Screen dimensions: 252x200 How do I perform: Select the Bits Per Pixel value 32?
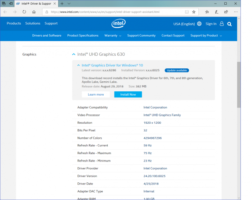pyautogui.click(x=145, y=130)
